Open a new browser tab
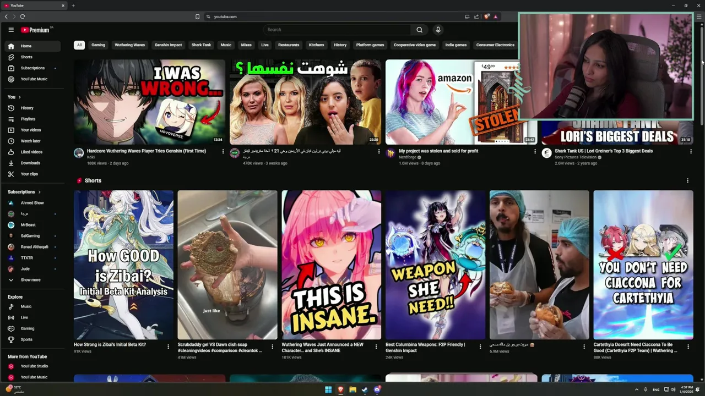Image resolution: width=705 pixels, height=396 pixels. [73, 5]
